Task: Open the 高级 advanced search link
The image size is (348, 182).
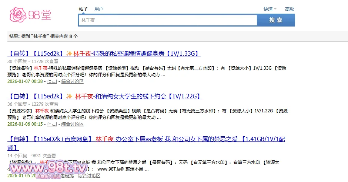Action: click(289, 9)
